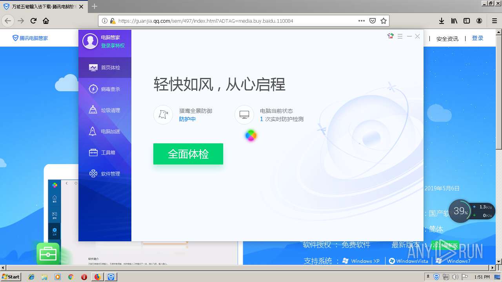Image resolution: width=502 pixels, height=282 pixels.
Task: Click the Firefox home button
Action: pyautogui.click(x=46, y=21)
